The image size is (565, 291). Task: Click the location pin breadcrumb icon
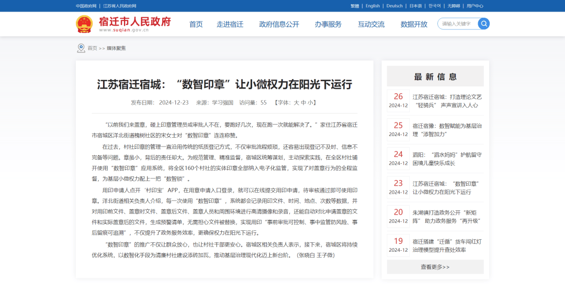pyautogui.click(x=81, y=48)
